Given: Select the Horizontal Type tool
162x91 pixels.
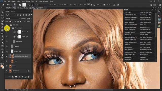Looking at the screenshot, I should tap(2, 52).
